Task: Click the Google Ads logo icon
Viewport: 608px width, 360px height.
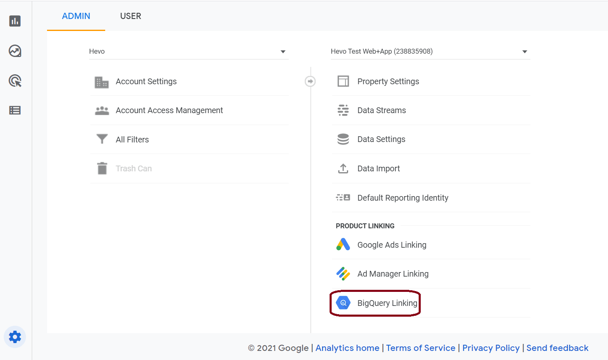Action: [x=343, y=244]
